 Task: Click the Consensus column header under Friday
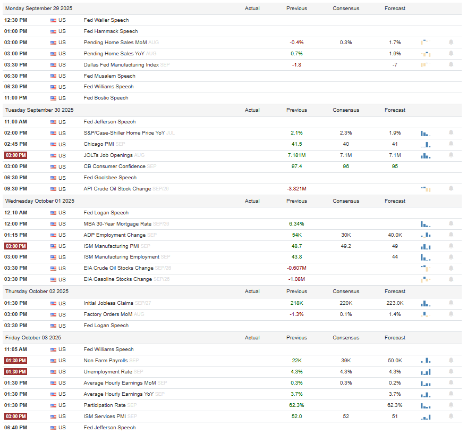point(346,338)
